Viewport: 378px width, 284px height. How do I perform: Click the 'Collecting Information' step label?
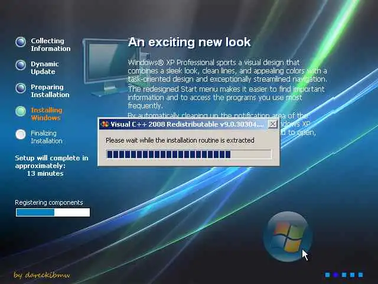[51, 45]
